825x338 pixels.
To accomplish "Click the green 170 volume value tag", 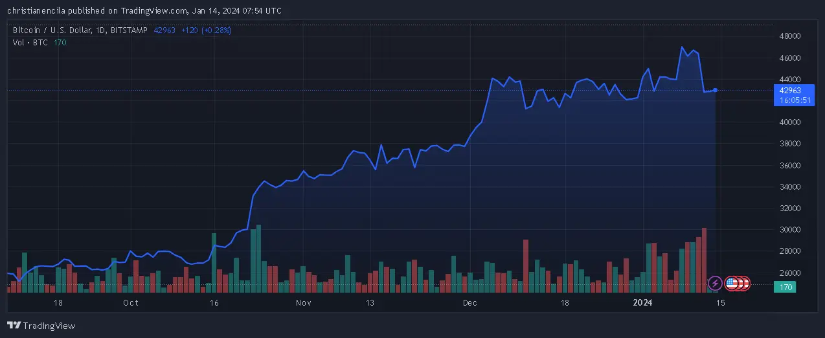I will [x=787, y=287].
